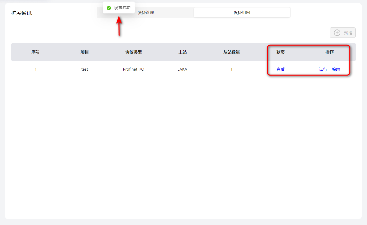This screenshot has width=367, height=225.
Task: Select the 协议类型 column header
Action: (133, 52)
